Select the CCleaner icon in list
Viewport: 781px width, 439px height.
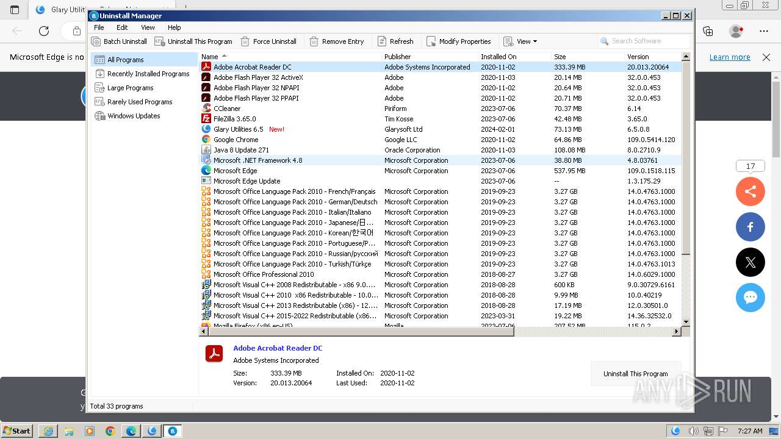(206, 109)
